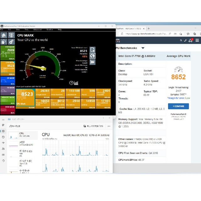Open the compare scales icon with red badge
Viewport: 201px width, 201px height.
pos(191,41)
